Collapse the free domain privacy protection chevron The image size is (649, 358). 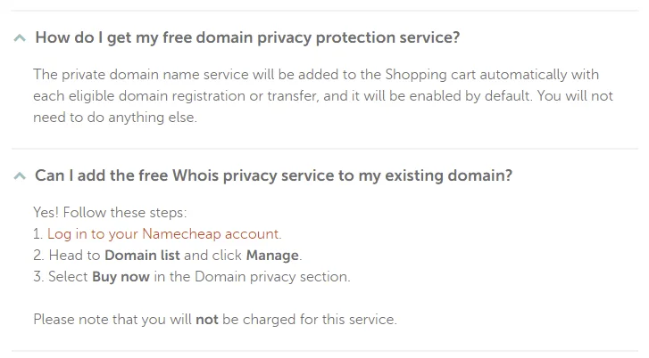point(20,38)
